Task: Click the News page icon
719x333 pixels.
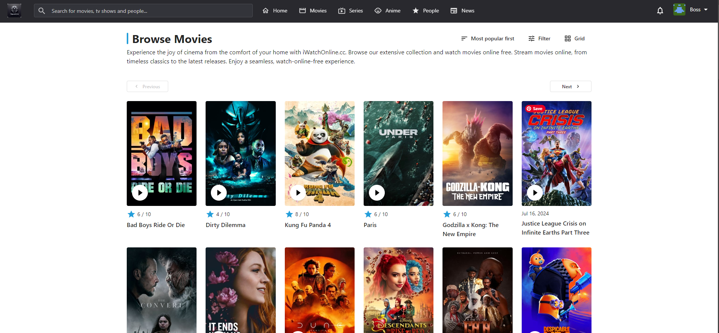Action: tap(454, 11)
